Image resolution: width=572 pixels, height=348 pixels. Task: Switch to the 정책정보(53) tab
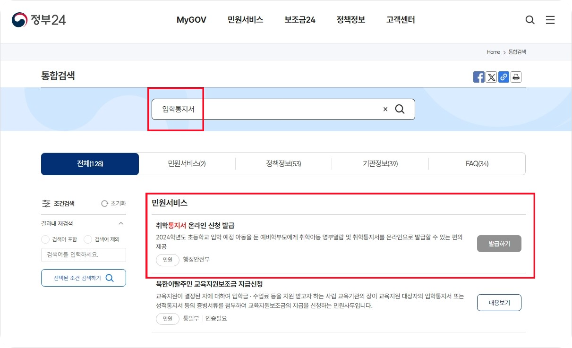(283, 163)
